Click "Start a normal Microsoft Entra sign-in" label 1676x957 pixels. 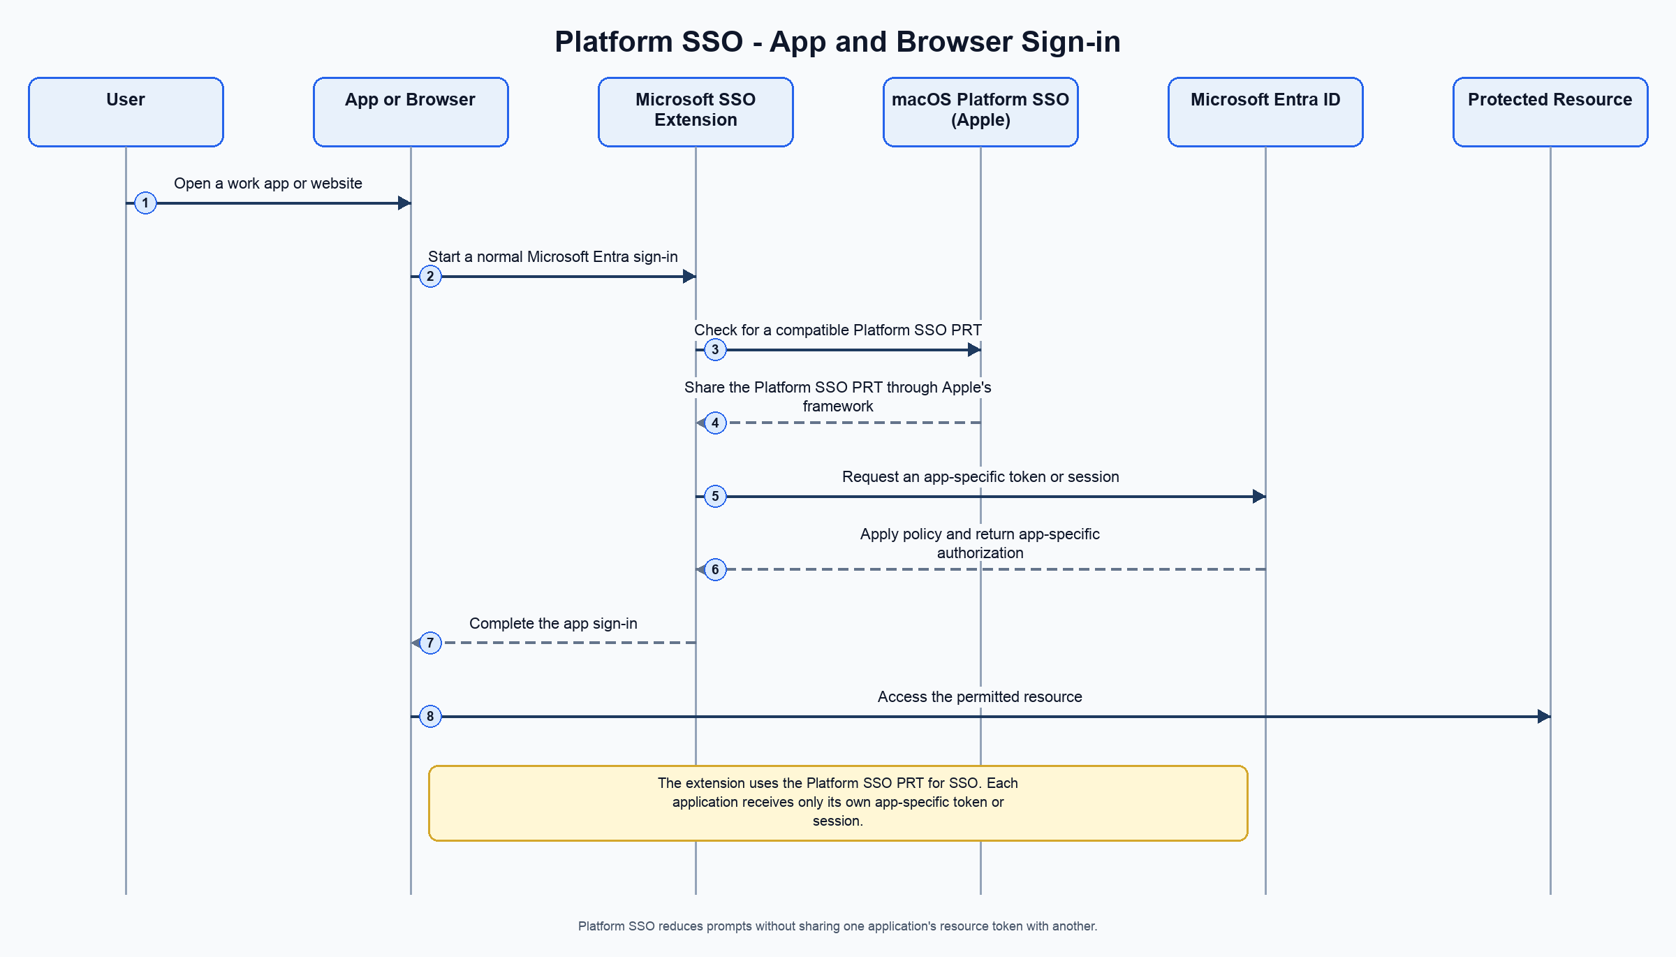click(553, 256)
